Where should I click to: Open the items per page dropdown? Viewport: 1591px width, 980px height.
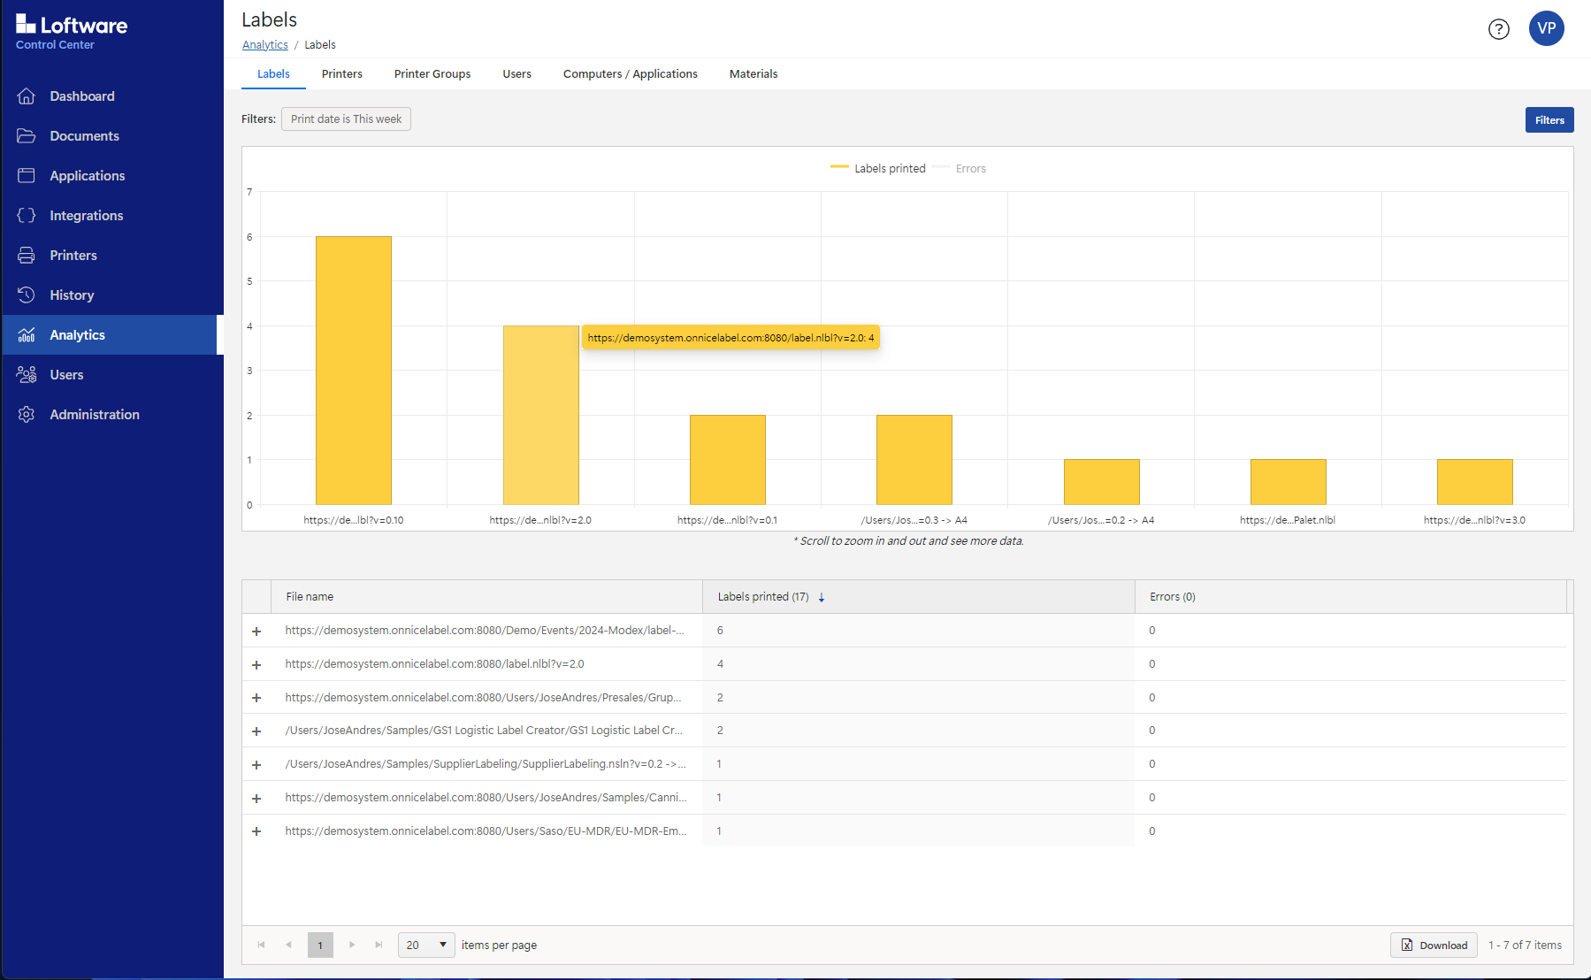(x=426, y=945)
